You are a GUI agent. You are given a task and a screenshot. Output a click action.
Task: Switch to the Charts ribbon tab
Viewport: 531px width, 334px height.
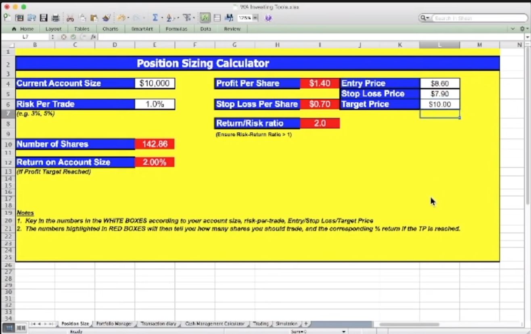tap(110, 29)
